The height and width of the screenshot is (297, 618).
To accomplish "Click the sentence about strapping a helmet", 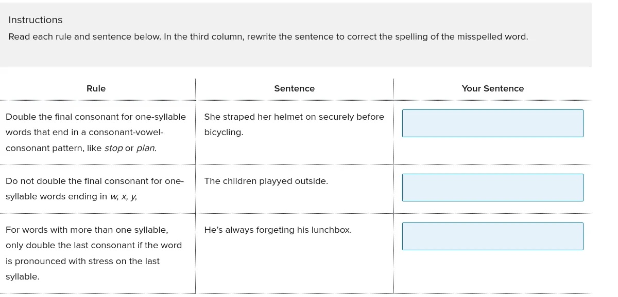I will tap(294, 124).
